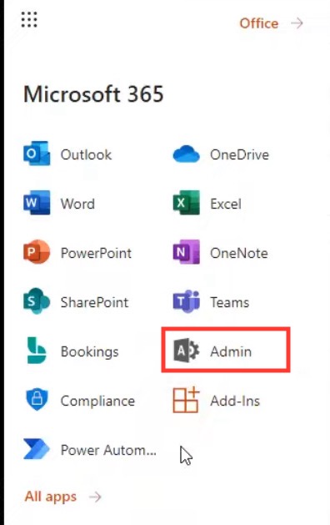330x525 pixels.
Task: Select the Outlook text label
Action: click(x=86, y=154)
